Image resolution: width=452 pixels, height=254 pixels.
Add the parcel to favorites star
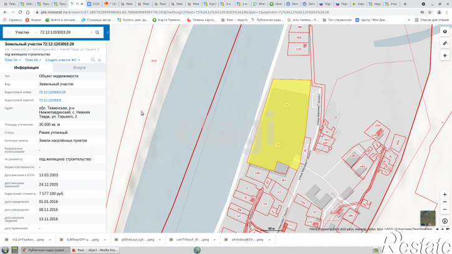[100, 60]
